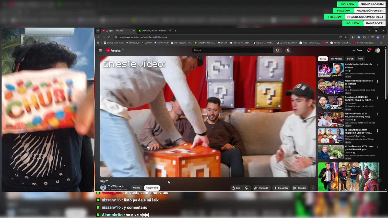Open browser extensions puzzle icon
The height and width of the screenshot is (218, 388).
(x=364, y=37)
